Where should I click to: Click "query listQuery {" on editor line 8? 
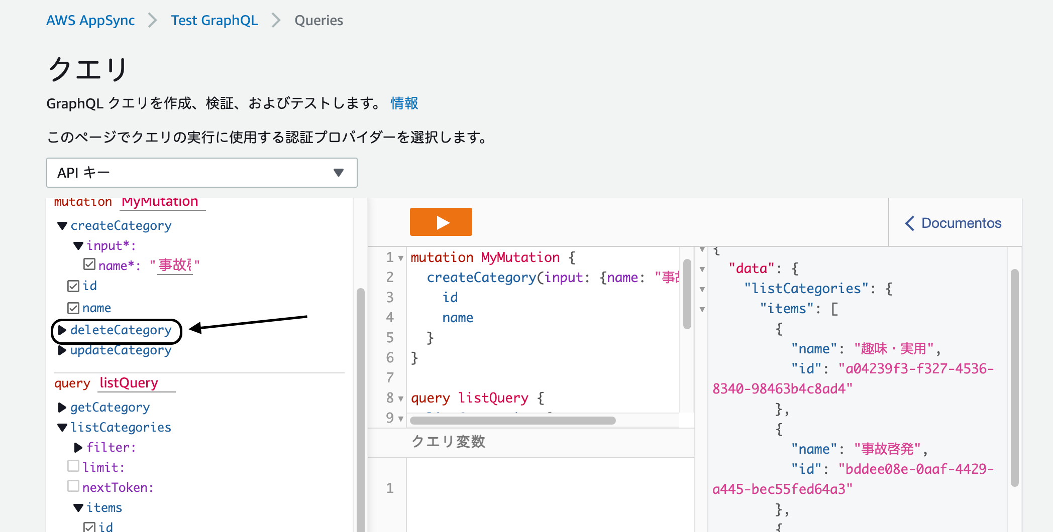(x=477, y=398)
